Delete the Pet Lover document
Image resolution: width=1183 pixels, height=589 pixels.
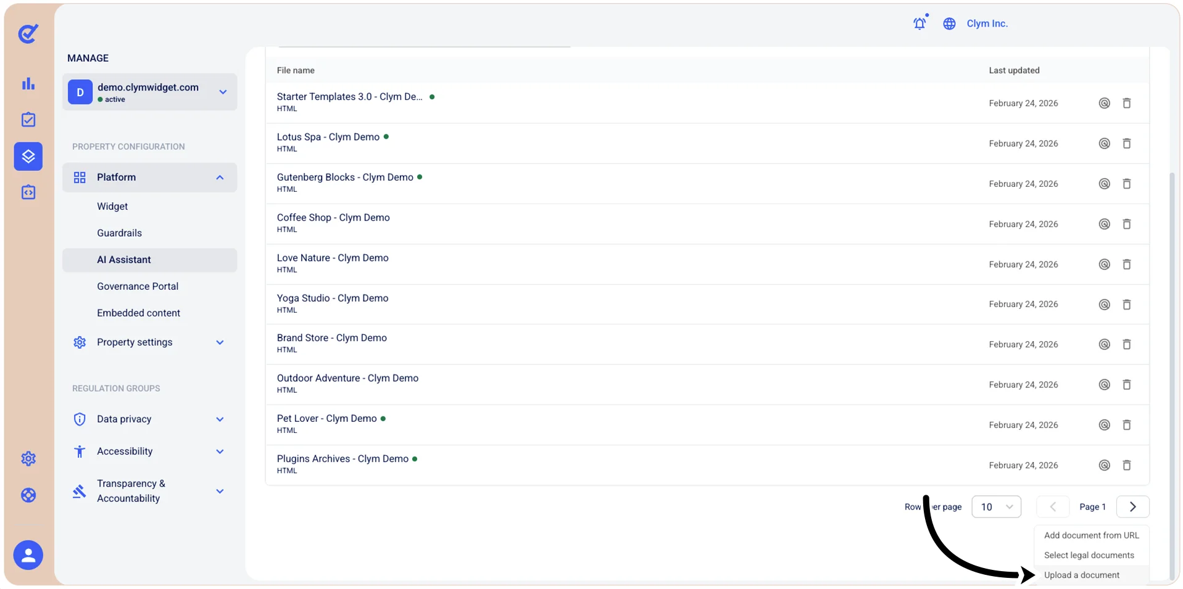click(x=1126, y=425)
